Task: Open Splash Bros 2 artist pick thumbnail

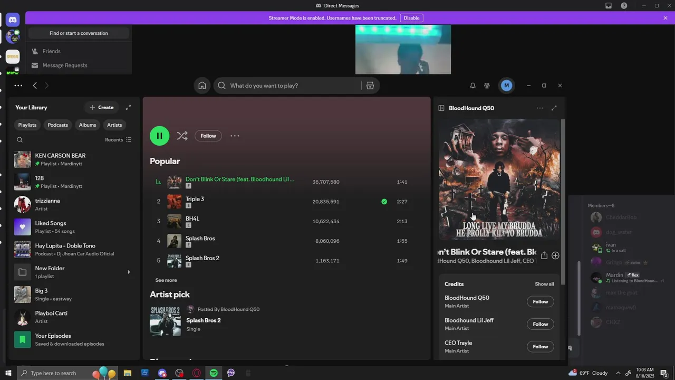Action: tap(165, 321)
